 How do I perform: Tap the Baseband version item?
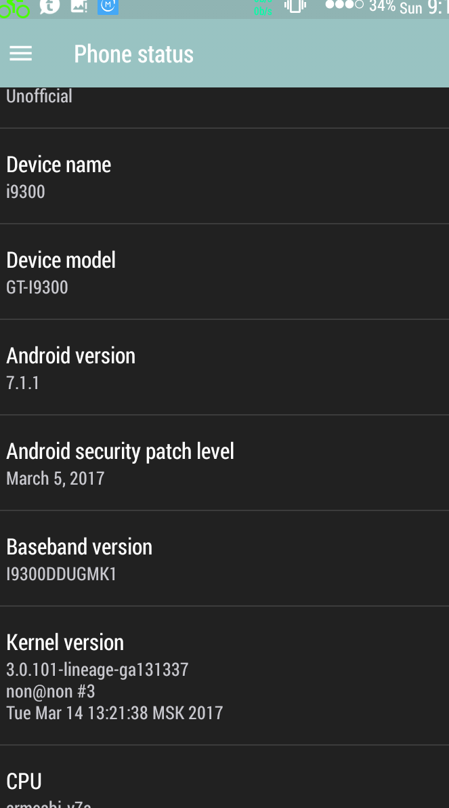(x=225, y=559)
